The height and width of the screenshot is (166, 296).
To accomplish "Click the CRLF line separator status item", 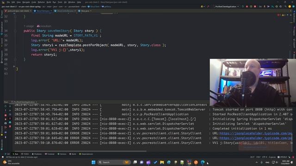I will point(258,157).
